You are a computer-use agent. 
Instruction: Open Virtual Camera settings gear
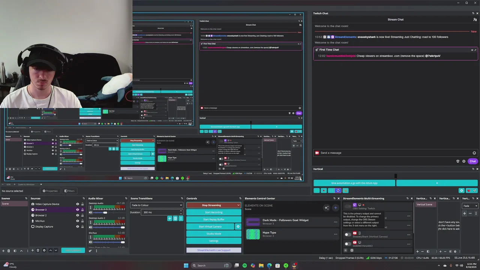[x=238, y=226]
